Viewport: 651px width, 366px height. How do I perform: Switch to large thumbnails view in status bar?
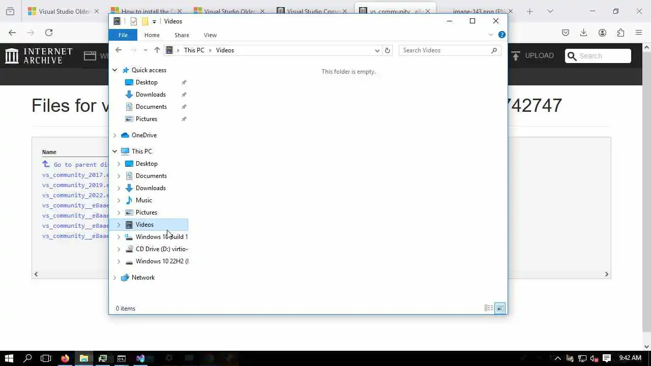[x=500, y=308]
